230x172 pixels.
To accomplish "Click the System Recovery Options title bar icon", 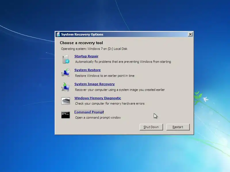I will coord(58,34).
